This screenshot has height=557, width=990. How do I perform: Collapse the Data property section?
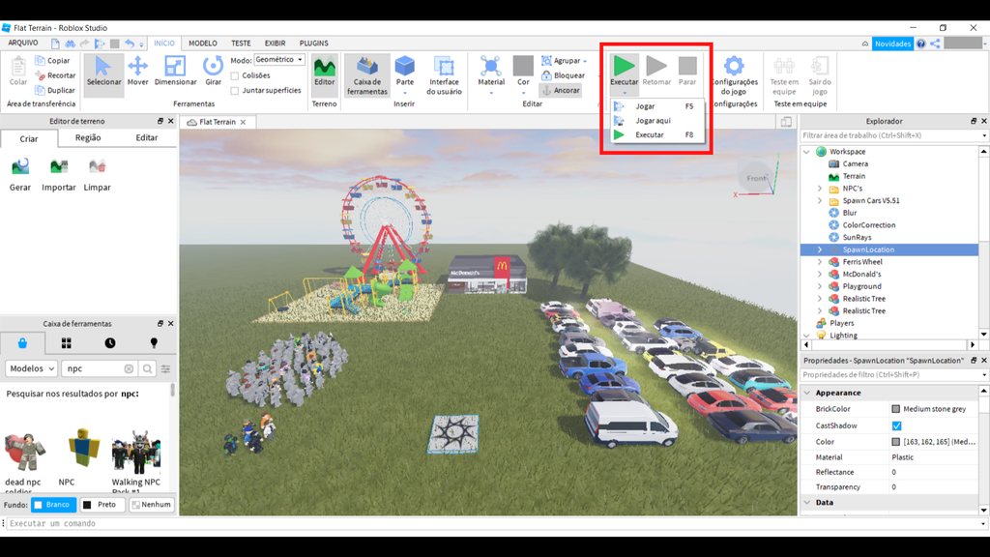(x=807, y=503)
